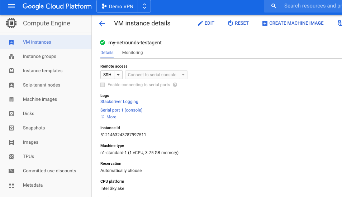Open the hamburger navigation menu

coord(11,6)
